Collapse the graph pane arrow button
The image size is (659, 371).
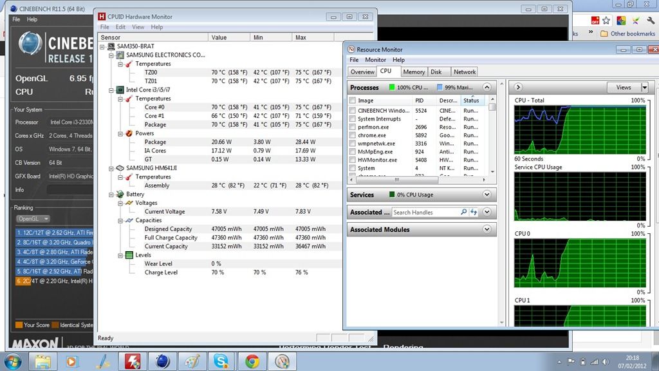coord(518,87)
